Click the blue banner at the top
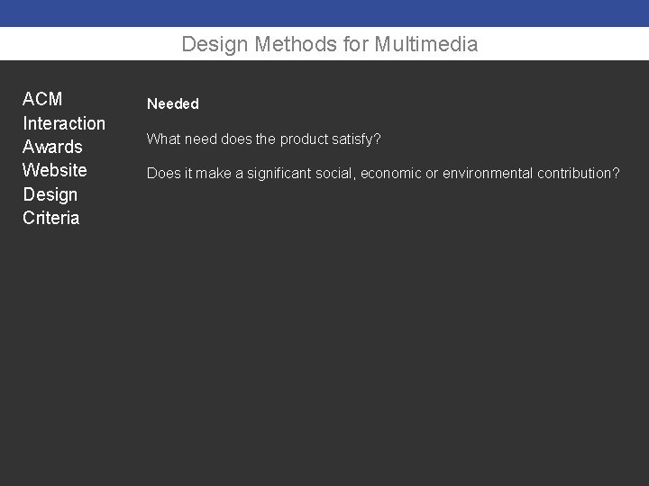This screenshot has height=486, width=649. 324,13
